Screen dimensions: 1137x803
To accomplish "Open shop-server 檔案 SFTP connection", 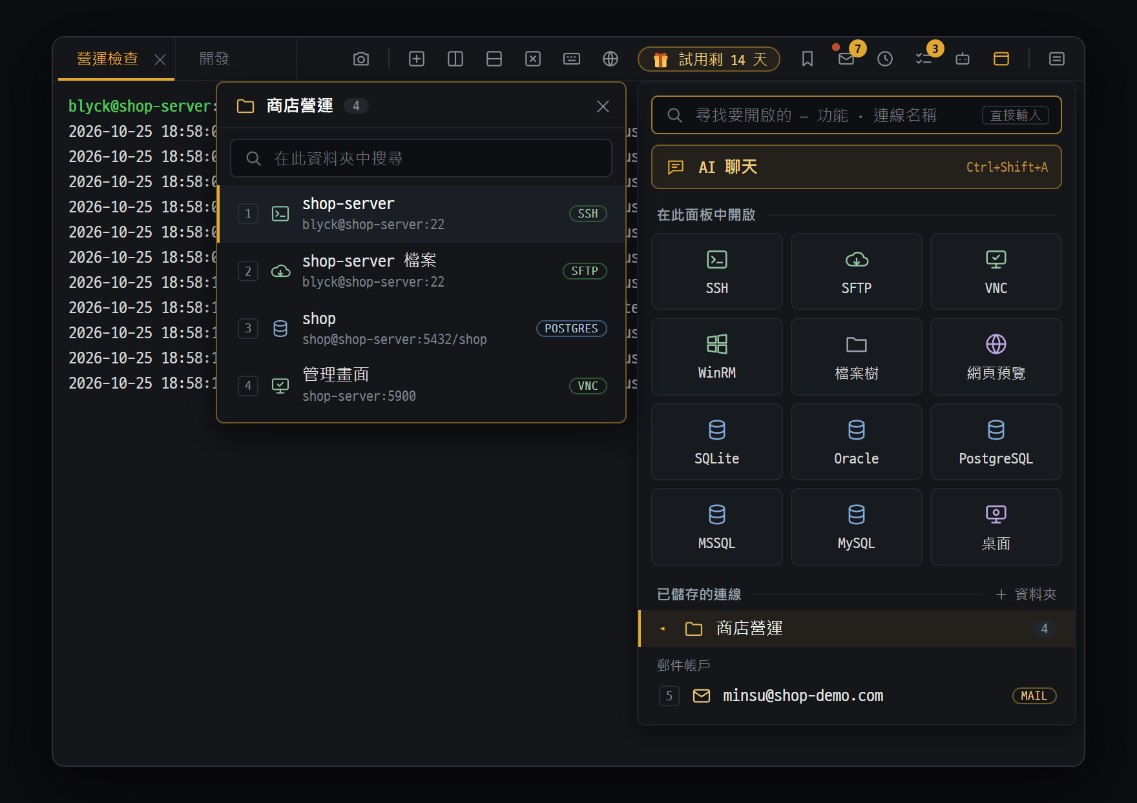I will (x=421, y=271).
